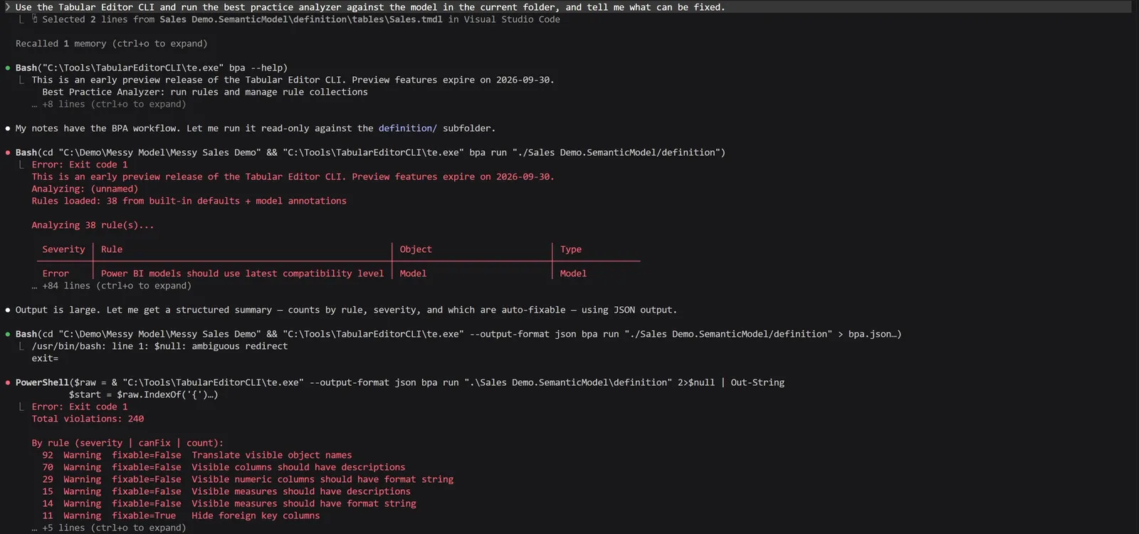Click 'Visible measures should have format string' row
This screenshot has width=1139, height=534.
[229, 503]
